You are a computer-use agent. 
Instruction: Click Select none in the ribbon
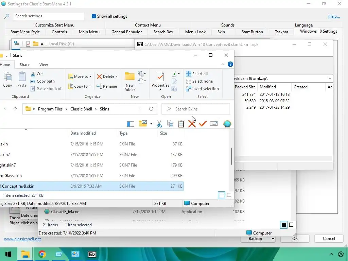point(199,81)
